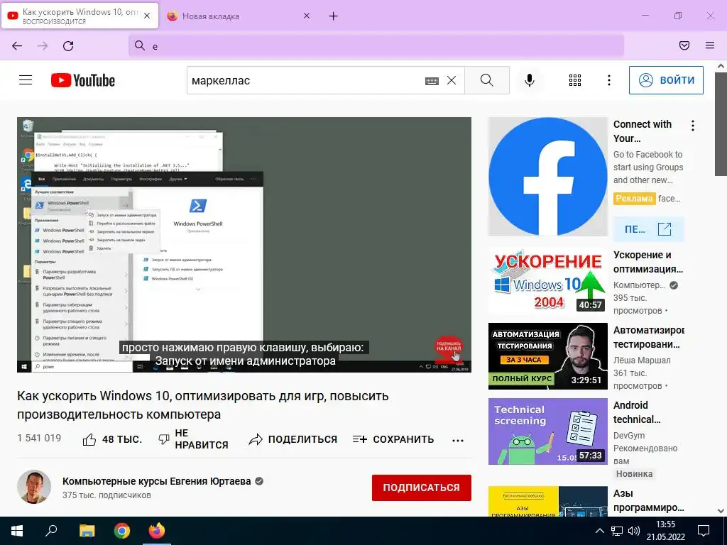
Task: Click the video player area
Action: click(244, 244)
